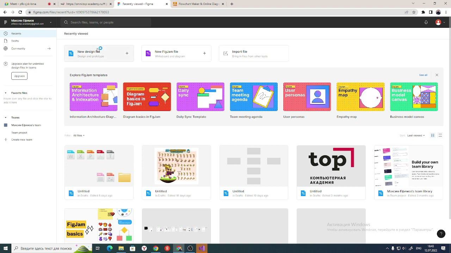451x253 pixels.
Task: Click the plus on New FigJam file
Action: (204, 53)
